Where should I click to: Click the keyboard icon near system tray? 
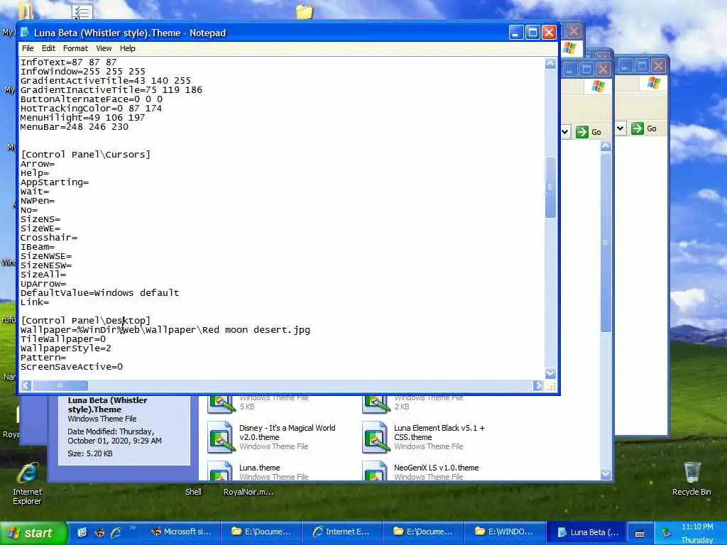[x=640, y=534]
